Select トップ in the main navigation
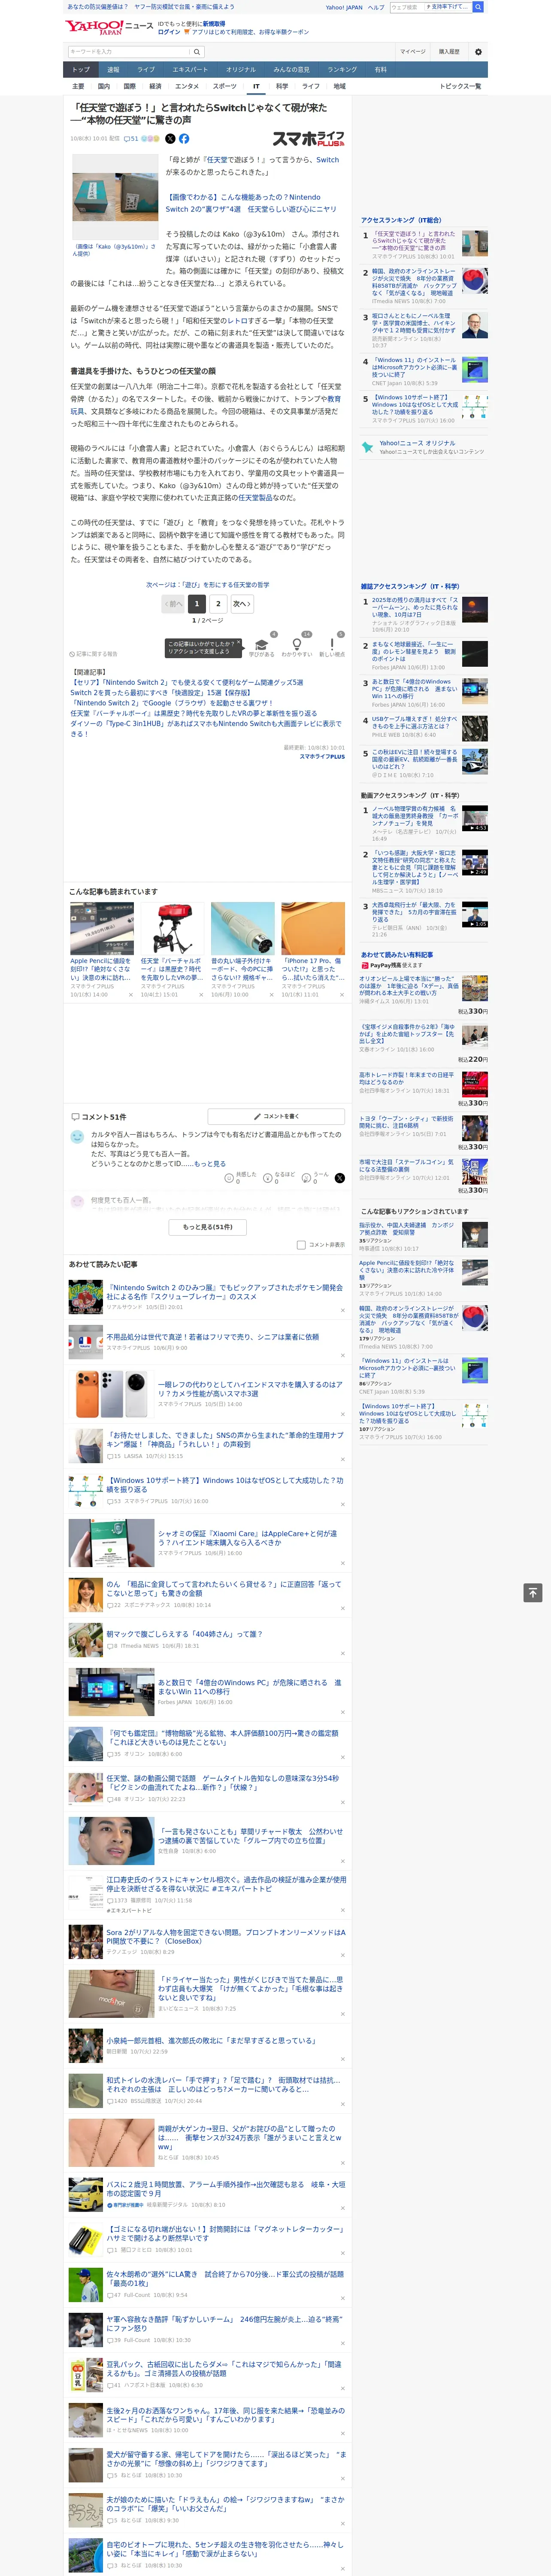The height and width of the screenshot is (2576, 551). click(81, 70)
